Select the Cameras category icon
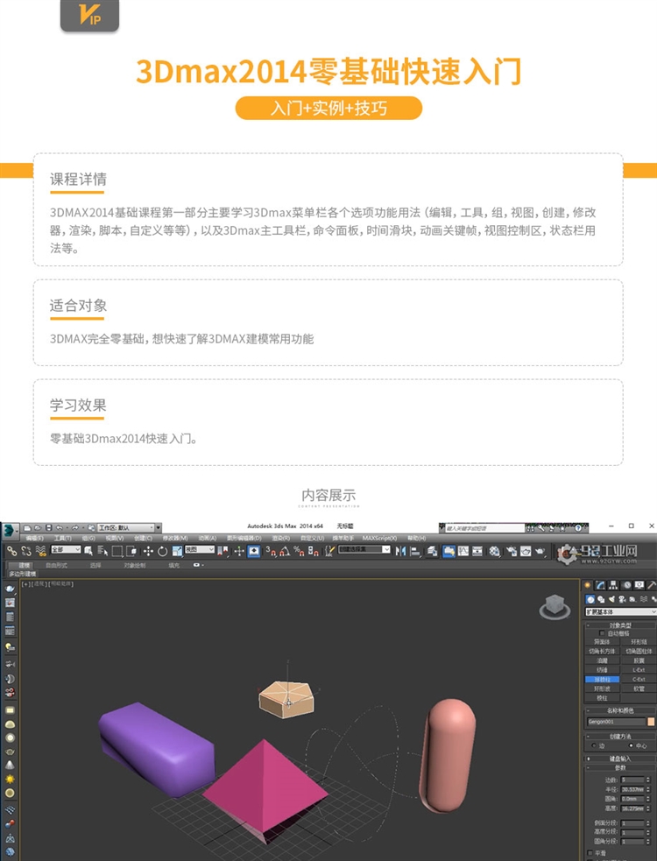Screen dimensions: 657x861 pos(622,599)
